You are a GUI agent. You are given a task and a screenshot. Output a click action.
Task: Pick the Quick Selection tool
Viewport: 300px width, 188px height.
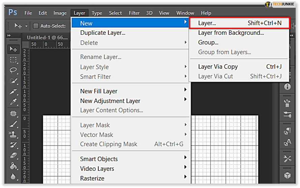point(13,81)
